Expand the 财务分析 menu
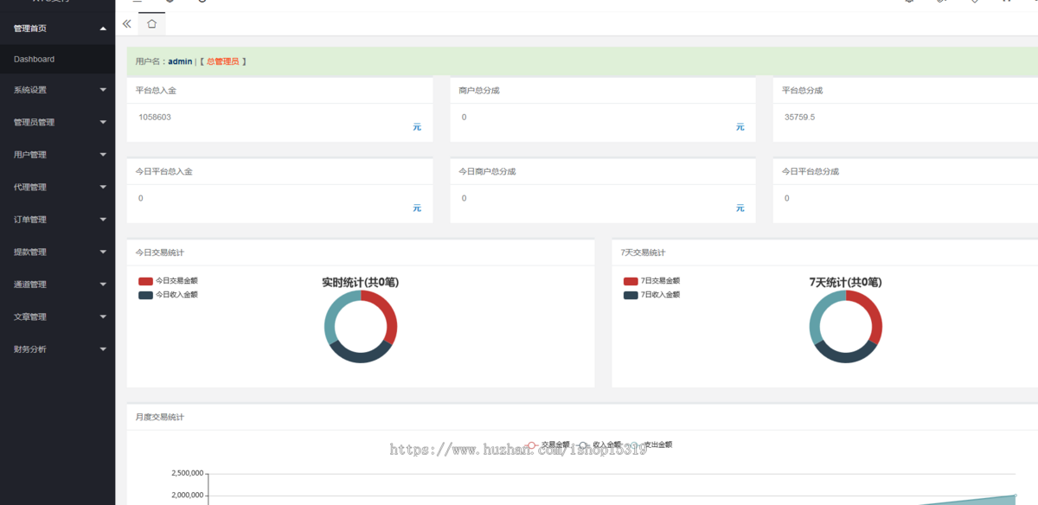 tap(57, 349)
